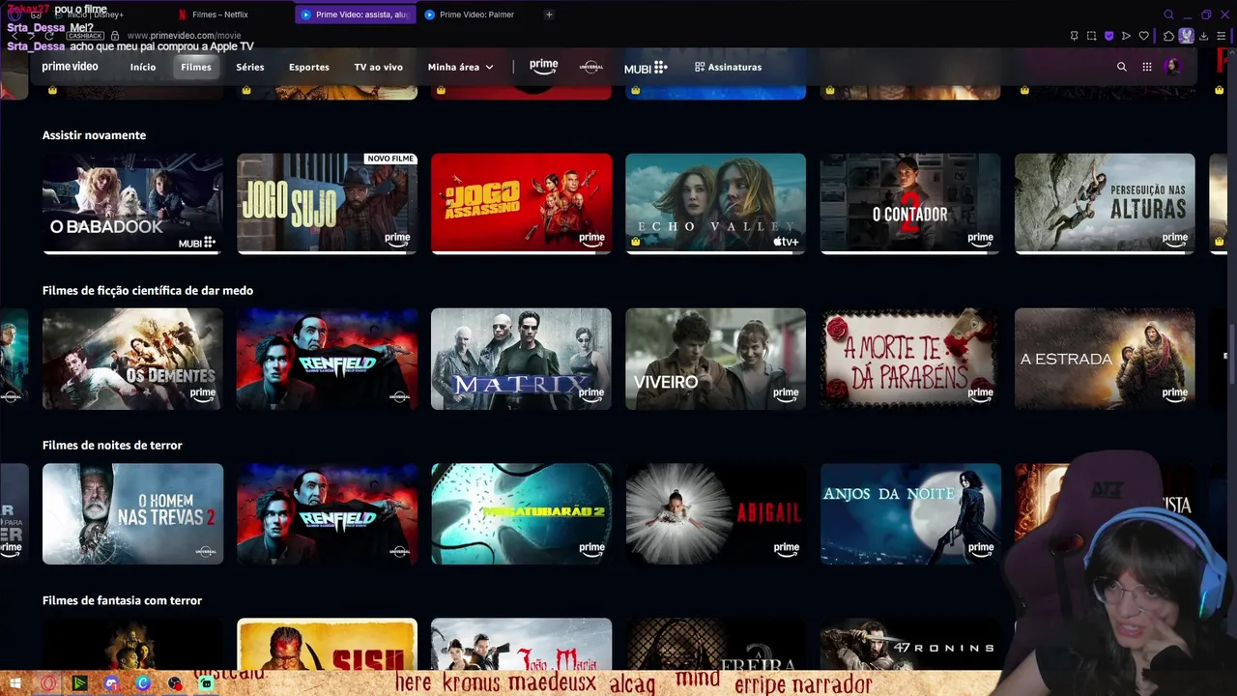Open Abigail movie thumbnail
Viewport: 1237px width, 696px height.
(715, 513)
